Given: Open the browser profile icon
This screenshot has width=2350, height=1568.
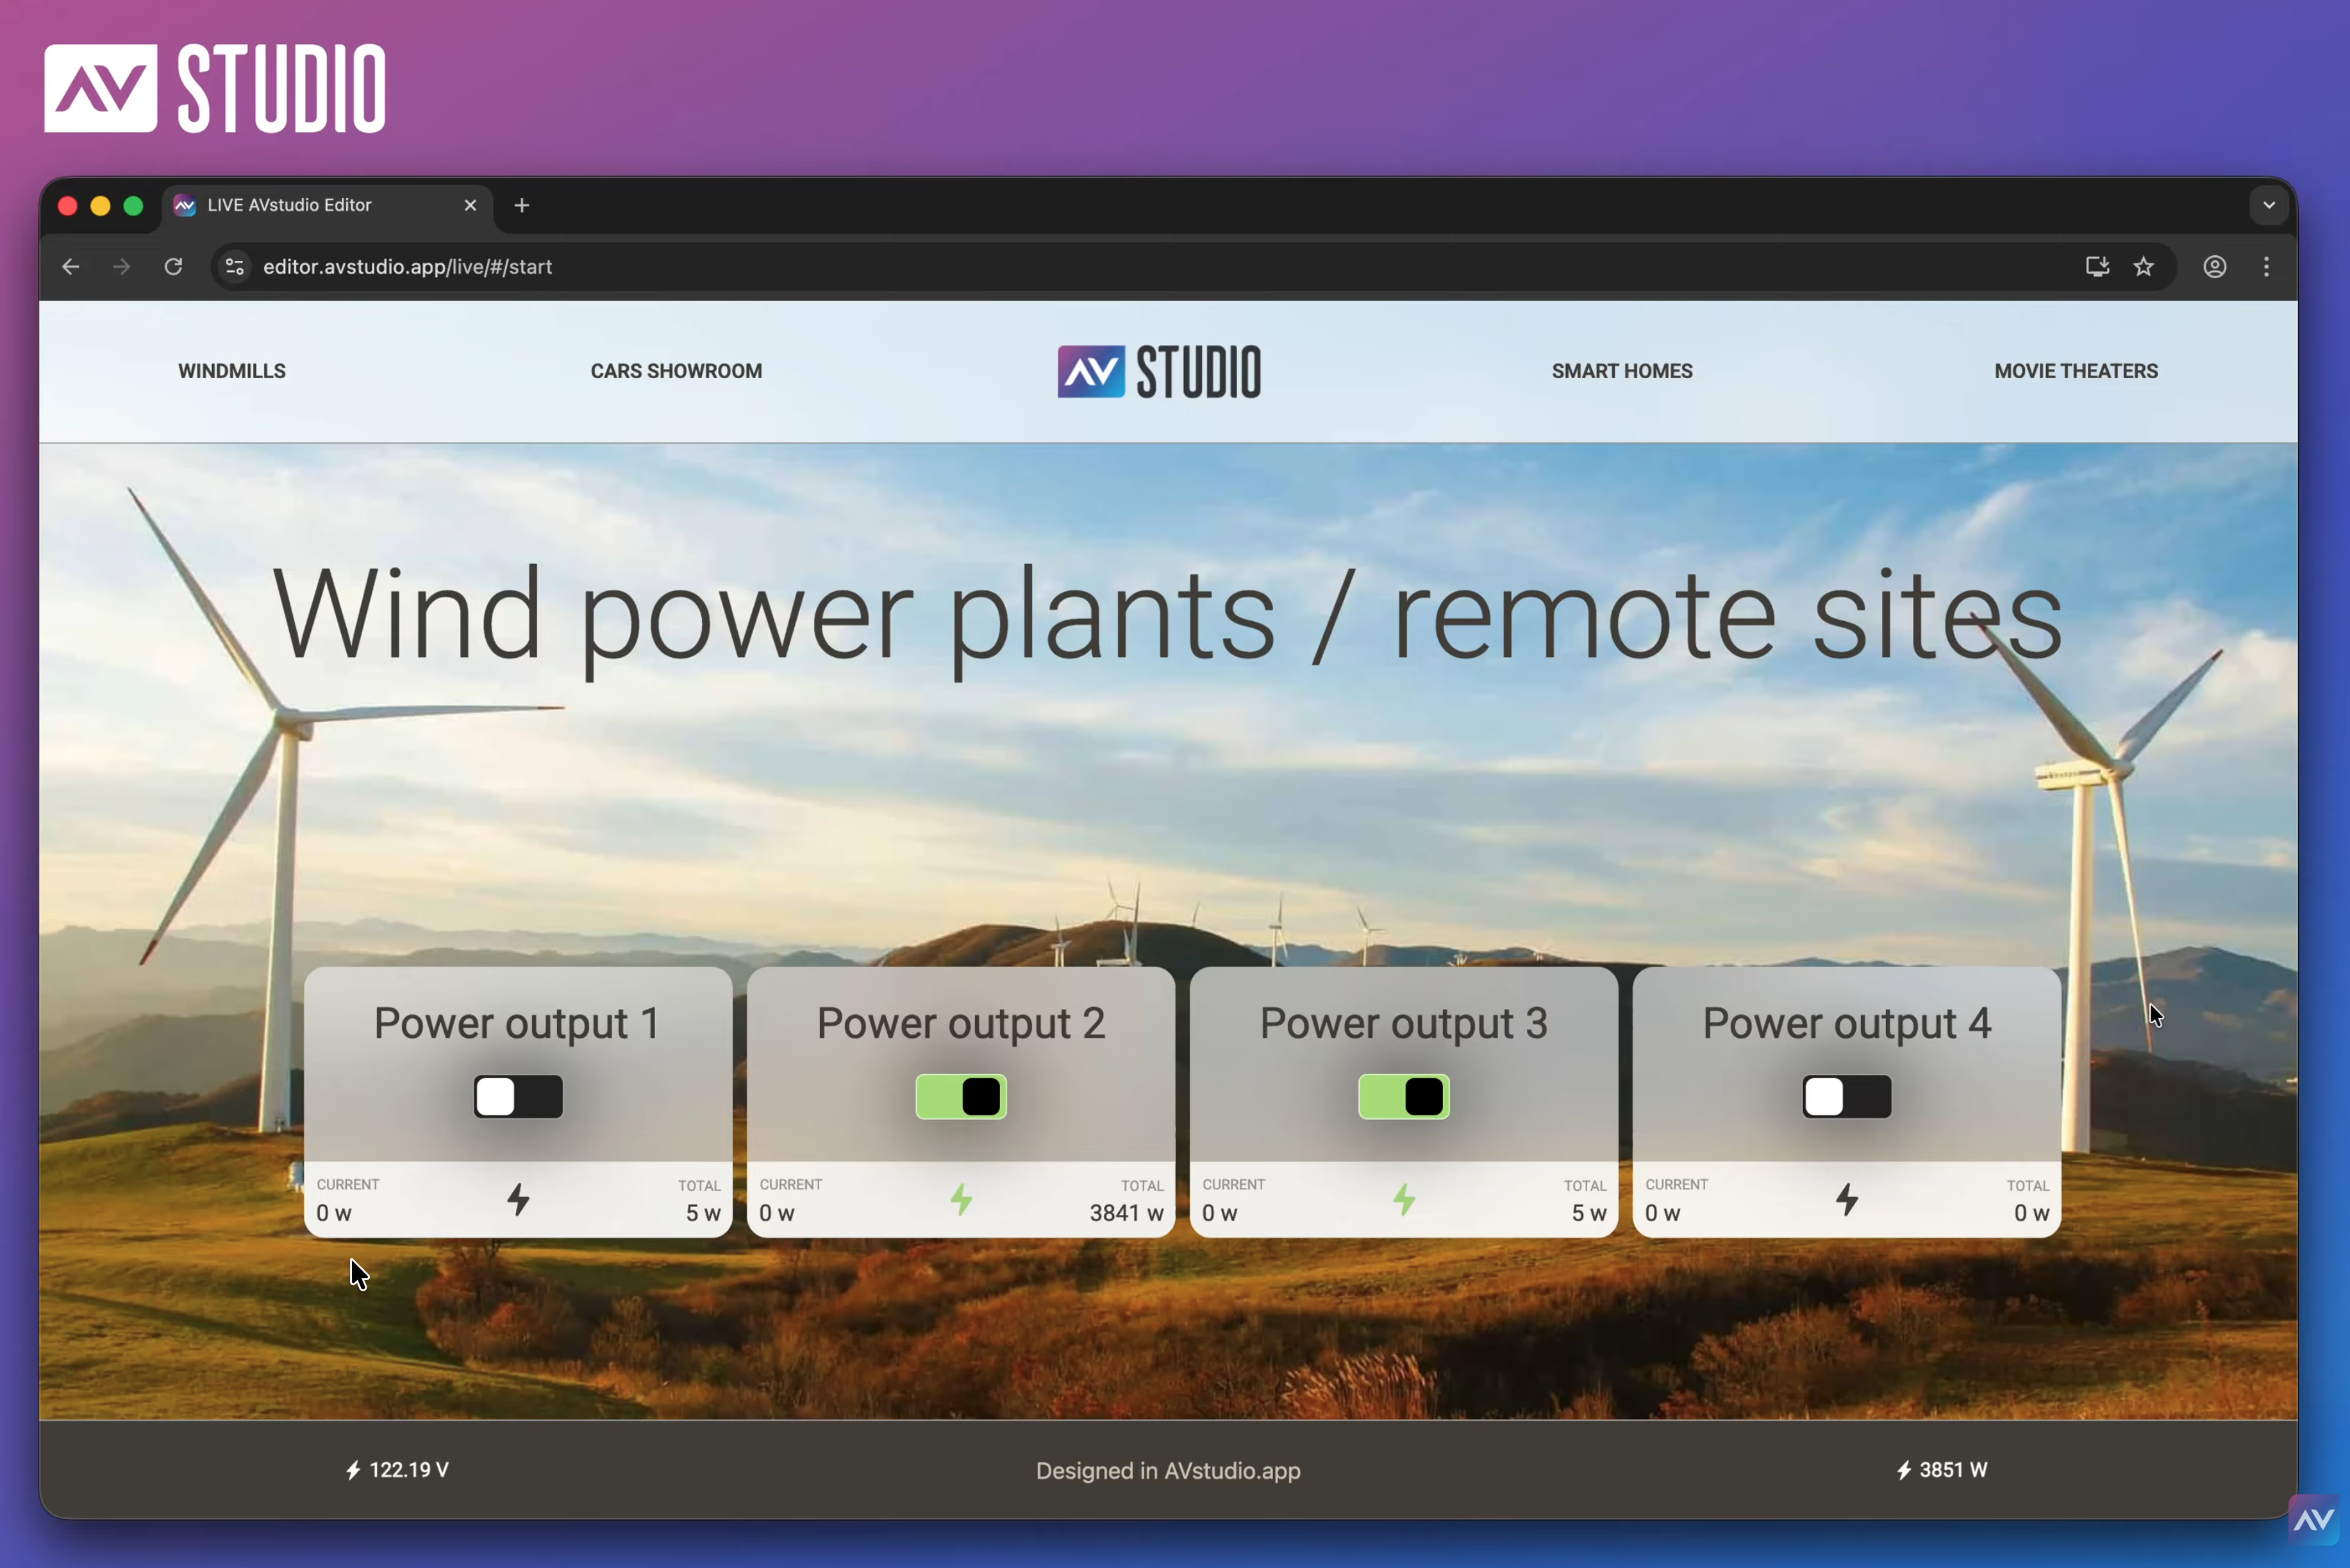Looking at the screenshot, I should click(x=2214, y=266).
